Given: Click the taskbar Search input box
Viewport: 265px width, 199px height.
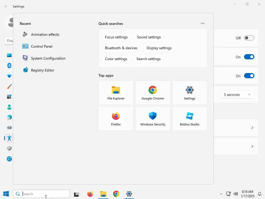Looking at the screenshot, I should tap(41, 194).
